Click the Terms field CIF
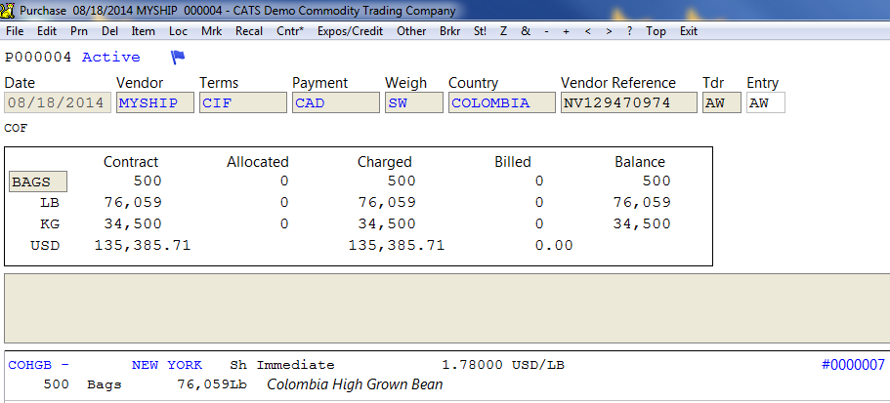The height and width of the screenshot is (403, 890). [243, 102]
